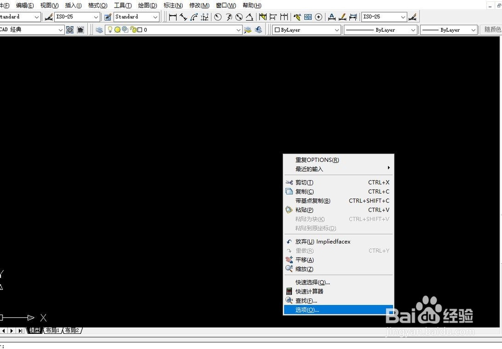Open the 修改(M) menu
502x349 pixels.
pyautogui.click(x=199, y=6)
